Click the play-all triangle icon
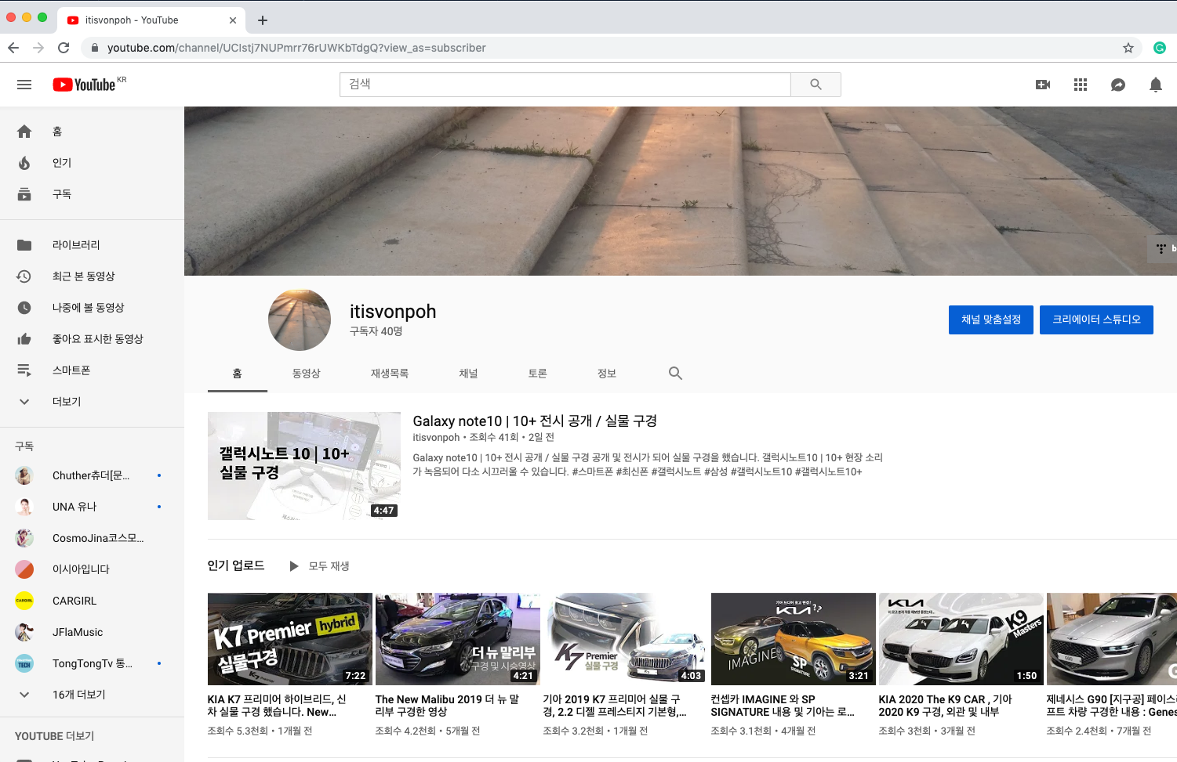 coord(294,566)
